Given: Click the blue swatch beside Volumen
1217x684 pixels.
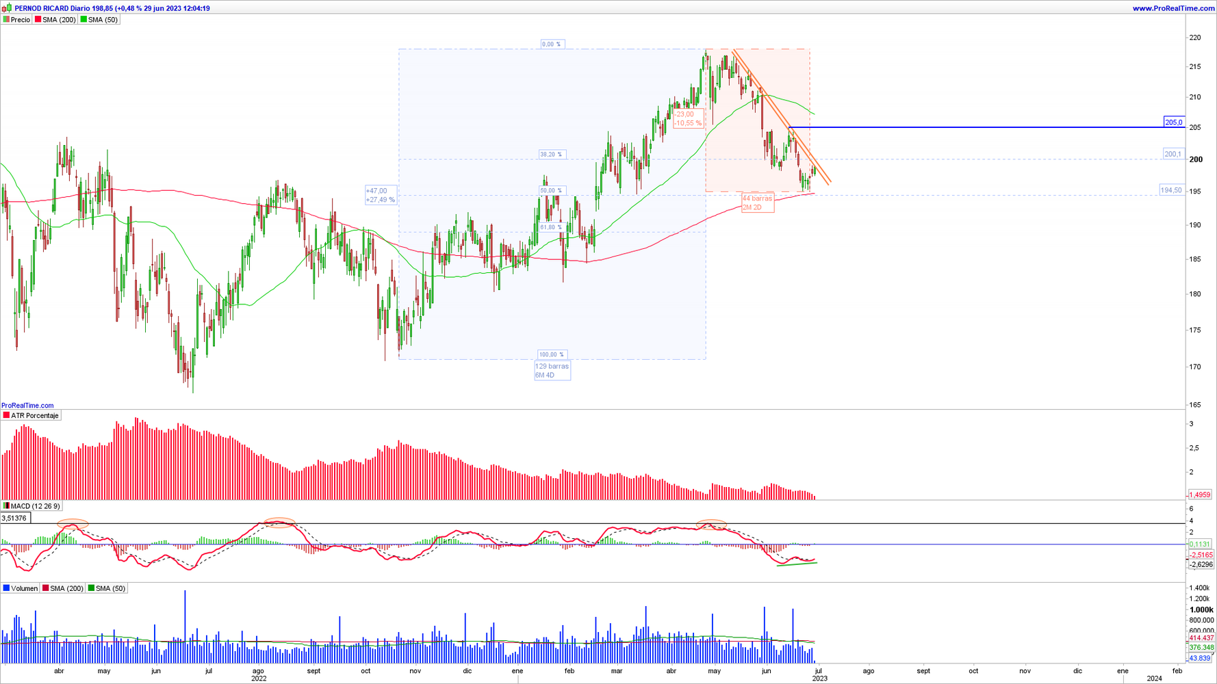Looking at the screenshot, I should [x=6, y=588].
